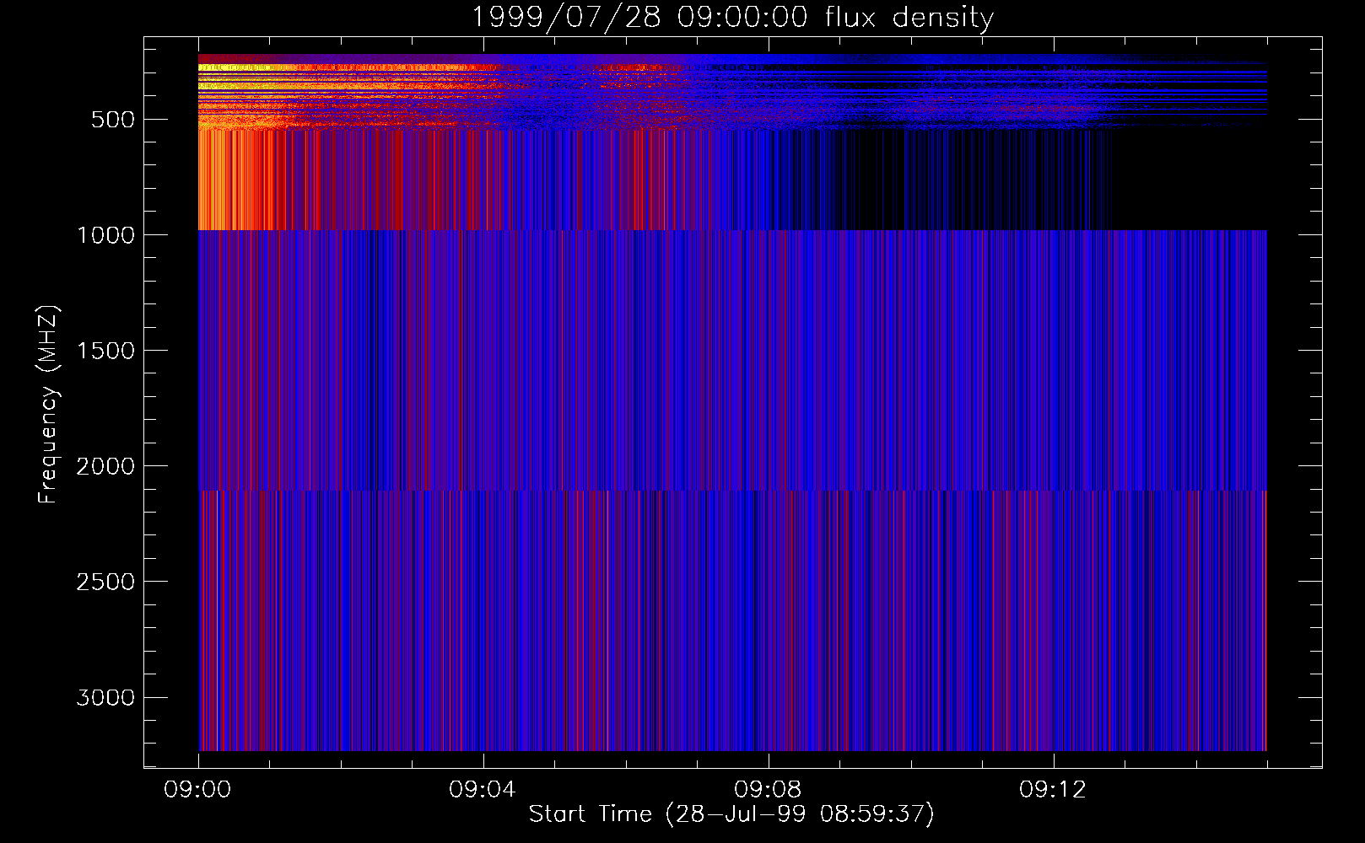Click the blue spectrogram band at 1500 MHz above 09:08
This screenshot has height=843, width=1365.
pos(768,350)
